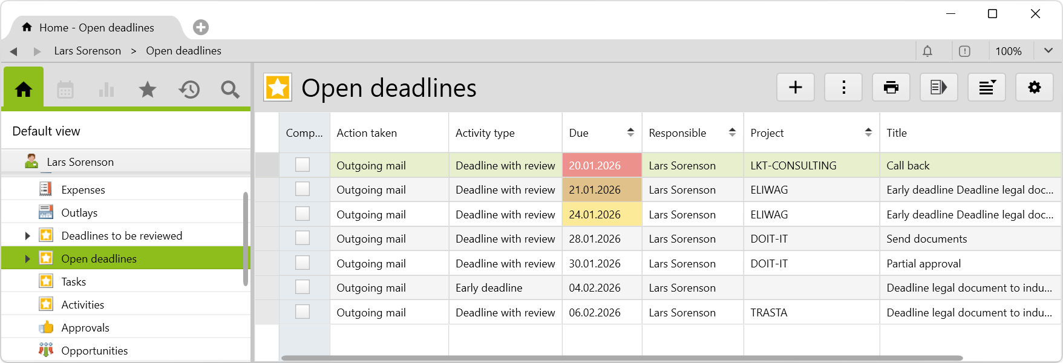Click the sidebar vertical scrollbar

point(245,238)
